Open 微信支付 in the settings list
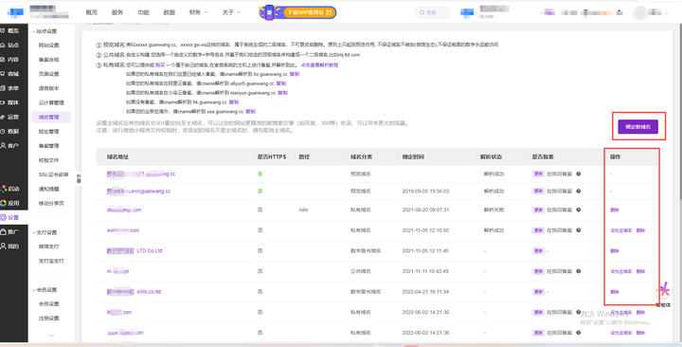The width and height of the screenshot is (682, 347). click(48, 247)
